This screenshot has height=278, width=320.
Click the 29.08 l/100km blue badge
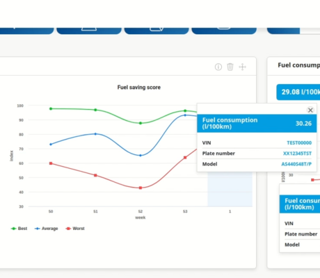tap(298, 92)
